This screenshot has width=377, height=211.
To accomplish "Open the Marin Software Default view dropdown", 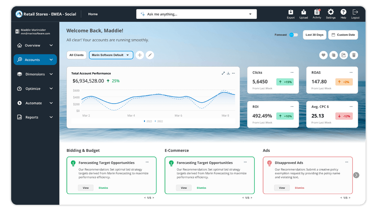I will (111, 55).
